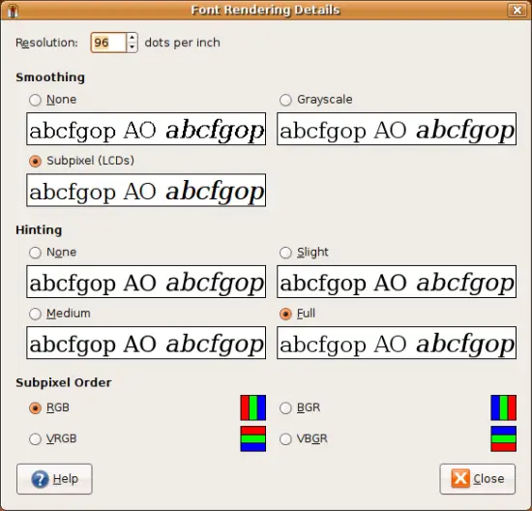
Task: Click the title bar window close X
Action: click(517, 10)
